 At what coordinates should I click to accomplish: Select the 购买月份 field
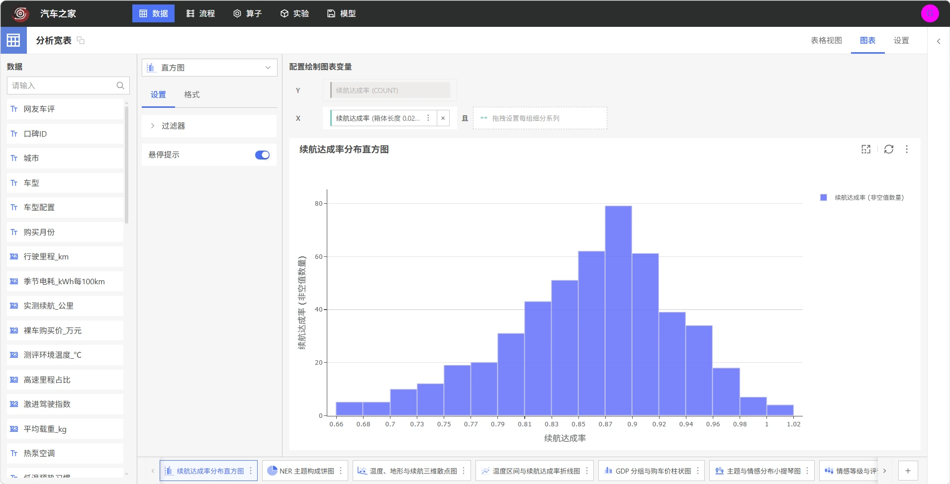[x=65, y=232]
